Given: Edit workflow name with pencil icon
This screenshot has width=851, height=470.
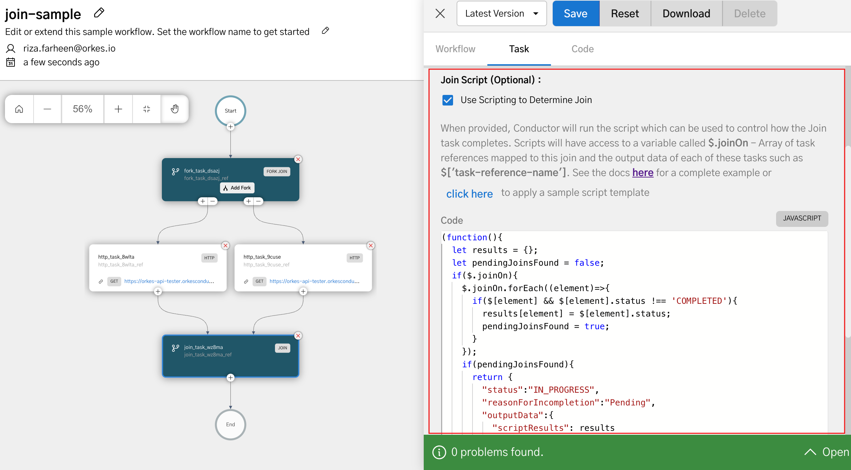Looking at the screenshot, I should pos(99,13).
